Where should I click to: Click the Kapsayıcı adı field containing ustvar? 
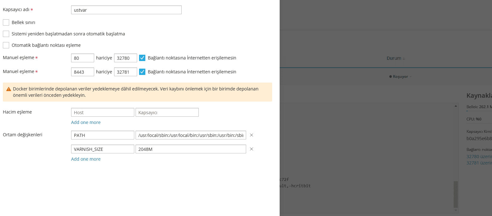coord(126,10)
